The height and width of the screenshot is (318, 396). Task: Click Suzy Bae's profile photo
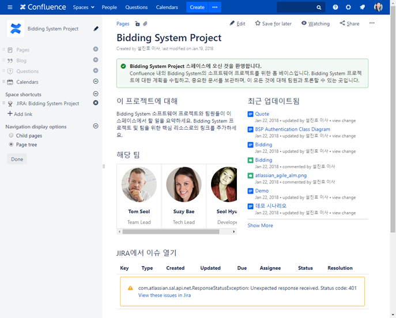click(184, 184)
